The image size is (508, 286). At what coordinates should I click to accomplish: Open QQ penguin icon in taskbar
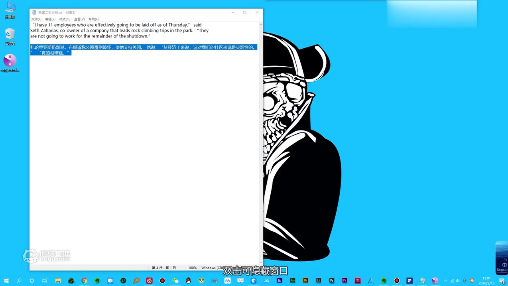tap(188, 281)
